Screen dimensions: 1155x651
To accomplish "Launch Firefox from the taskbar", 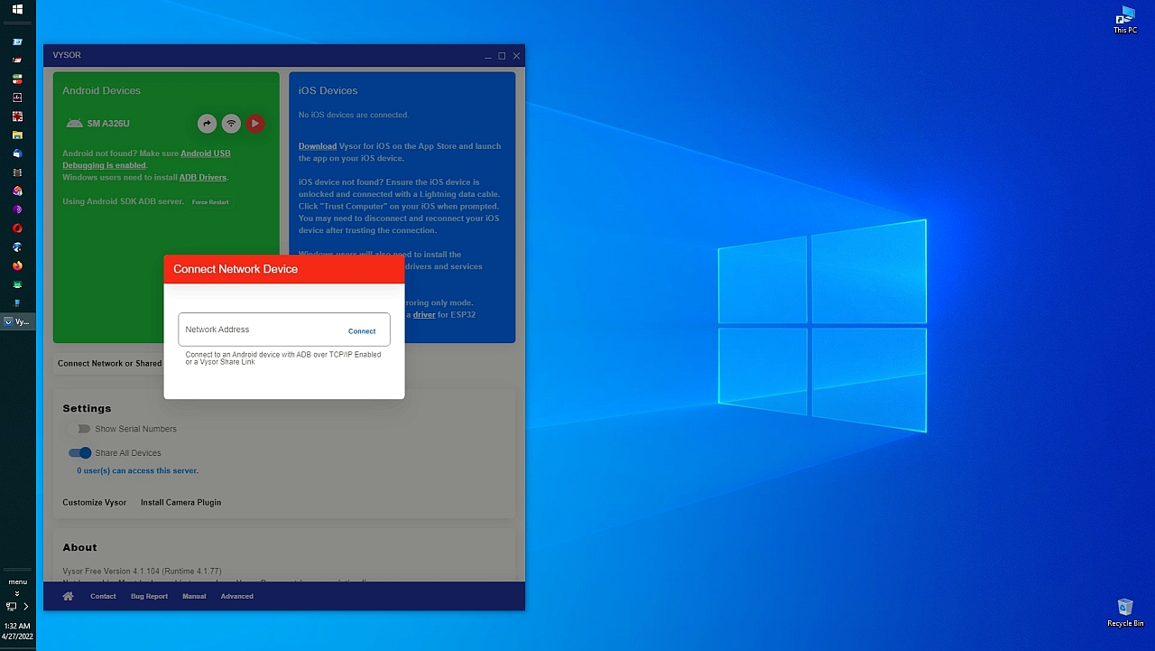I will pos(17,266).
